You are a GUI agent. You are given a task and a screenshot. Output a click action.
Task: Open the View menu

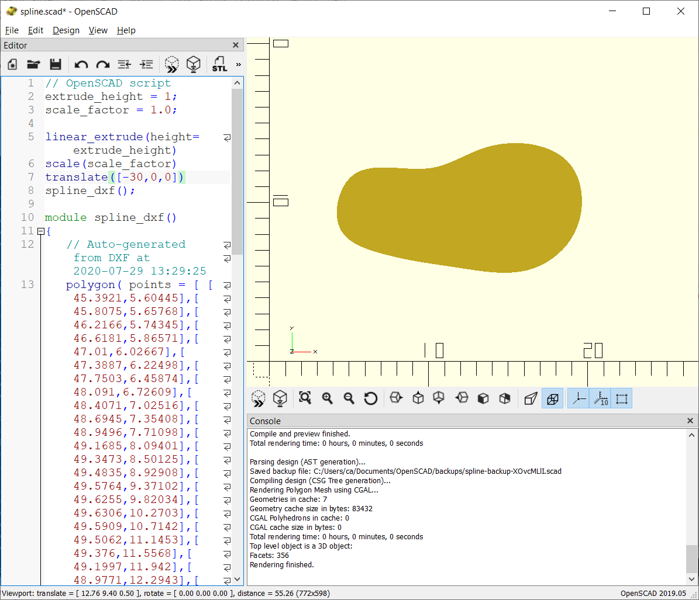coord(98,30)
